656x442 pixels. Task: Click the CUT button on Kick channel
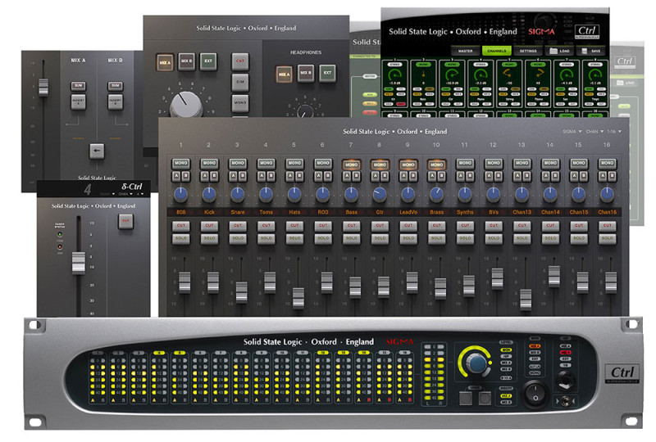coord(209,226)
